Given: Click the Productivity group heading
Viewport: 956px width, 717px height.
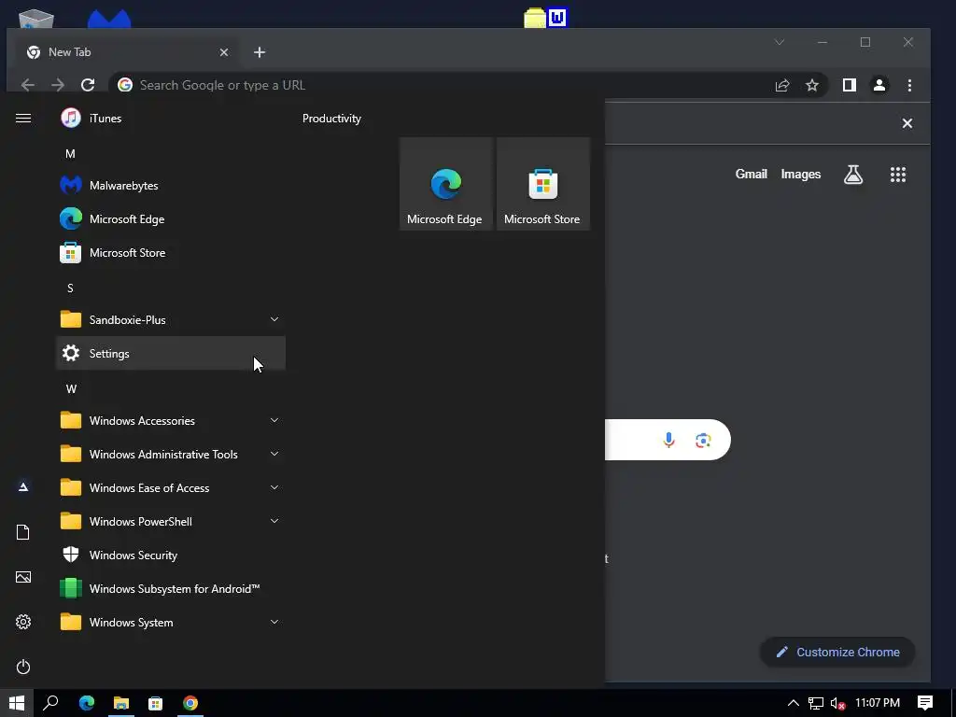Looking at the screenshot, I should click(x=331, y=119).
